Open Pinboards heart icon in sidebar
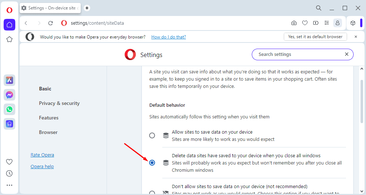This screenshot has height=195, width=366. [9, 162]
